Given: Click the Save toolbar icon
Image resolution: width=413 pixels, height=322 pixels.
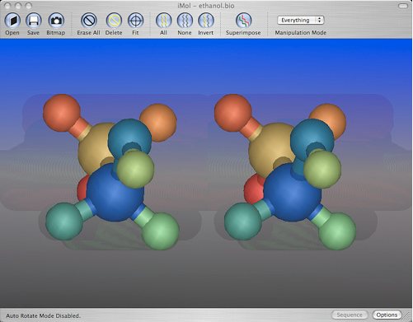Looking at the screenshot, I should point(34,21).
